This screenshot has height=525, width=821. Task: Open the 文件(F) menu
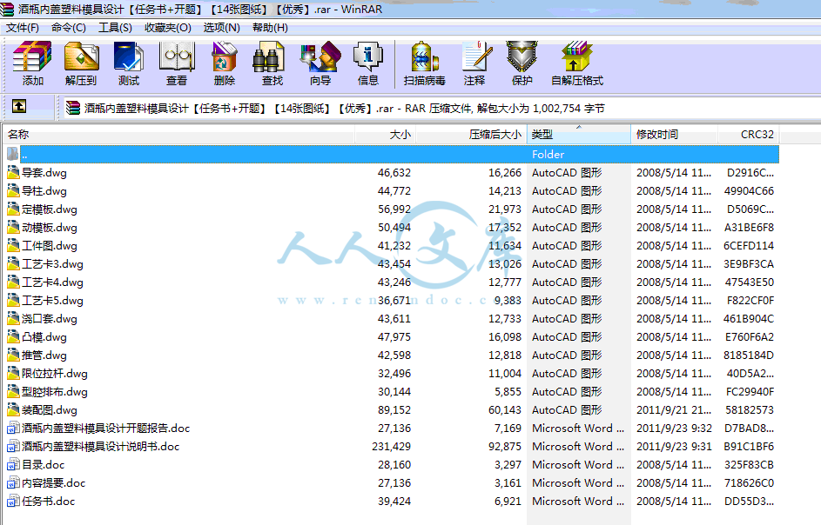pos(23,28)
